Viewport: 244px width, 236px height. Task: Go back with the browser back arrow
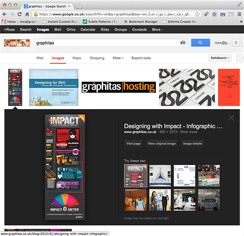(5, 14)
